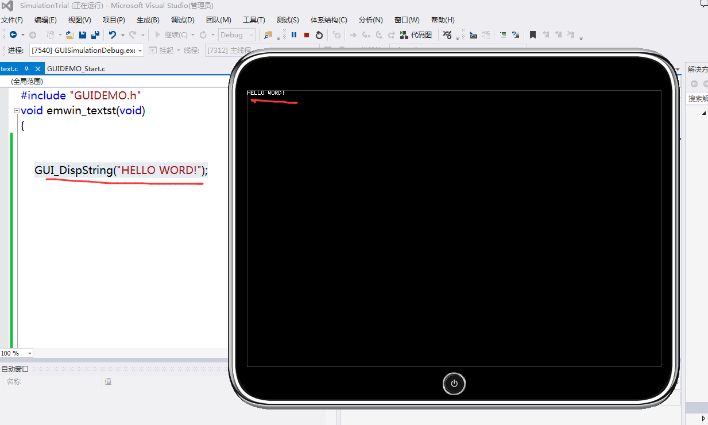Collapse the emwin_textst function outline

coord(16,111)
